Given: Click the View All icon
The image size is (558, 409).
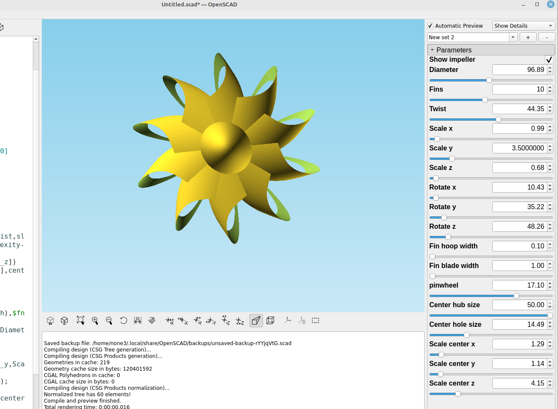Looking at the screenshot, I should point(81,320).
